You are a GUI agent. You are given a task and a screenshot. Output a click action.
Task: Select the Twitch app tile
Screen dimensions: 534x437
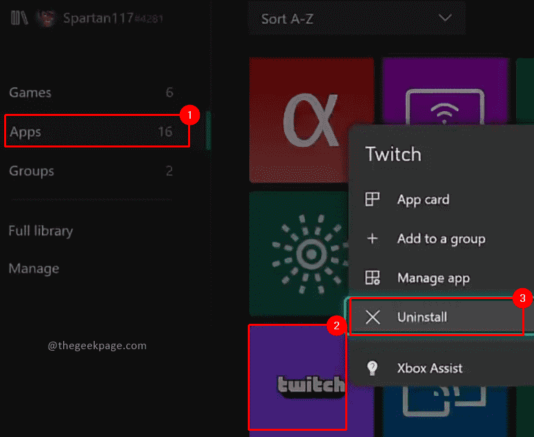(x=297, y=377)
